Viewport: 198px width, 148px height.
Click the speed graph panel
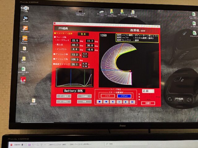(x=75, y=78)
